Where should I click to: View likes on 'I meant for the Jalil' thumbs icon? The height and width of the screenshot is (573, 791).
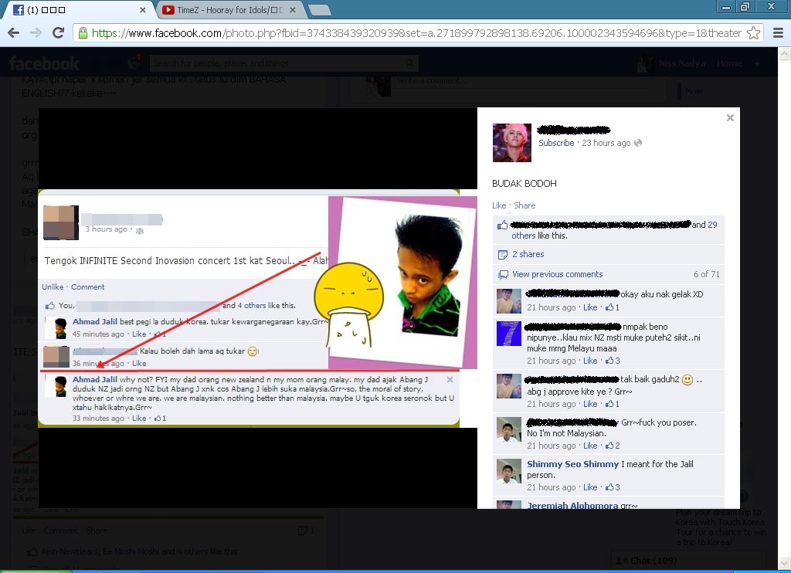pyautogui.click(x=613, y=487)
